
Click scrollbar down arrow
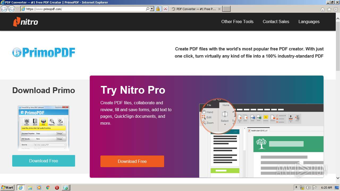338,178
